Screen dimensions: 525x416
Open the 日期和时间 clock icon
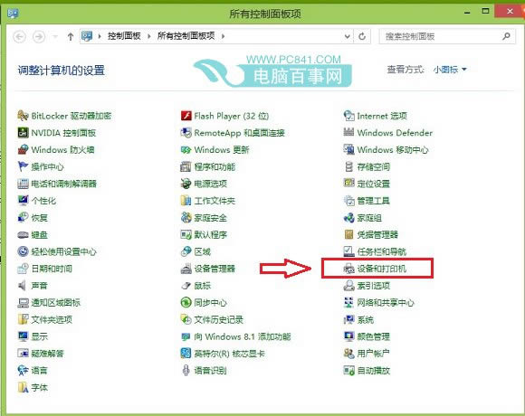pyautogui.click(x=23, y=269)
